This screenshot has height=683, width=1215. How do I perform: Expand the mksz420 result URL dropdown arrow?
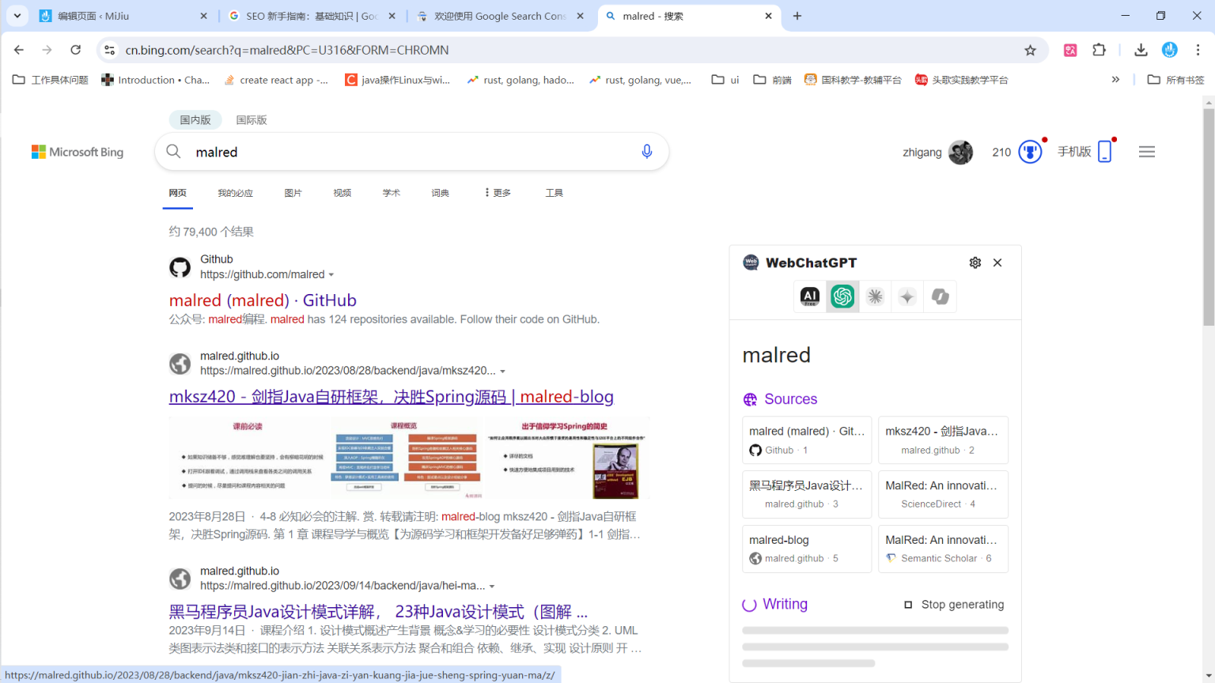[502, 372]
